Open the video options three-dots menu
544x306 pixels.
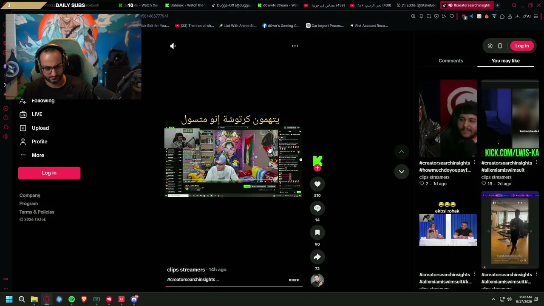pyautogui.click(x=295, y=46)
